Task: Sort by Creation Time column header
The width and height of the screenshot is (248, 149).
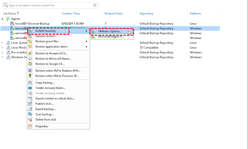Action: [x=71, y=13]
